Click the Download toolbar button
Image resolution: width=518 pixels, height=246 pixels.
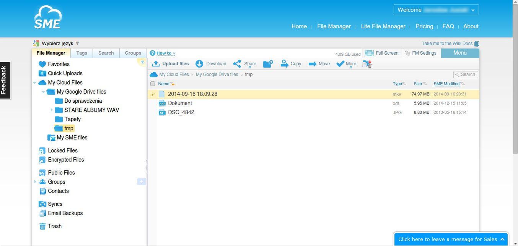click(211, 64)
